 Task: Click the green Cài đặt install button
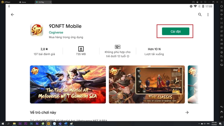tap(176, 31)
